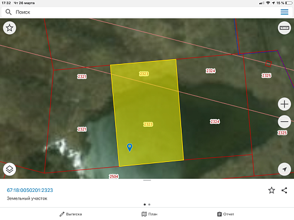Open the hamburger menu icon

pos(284,12)
